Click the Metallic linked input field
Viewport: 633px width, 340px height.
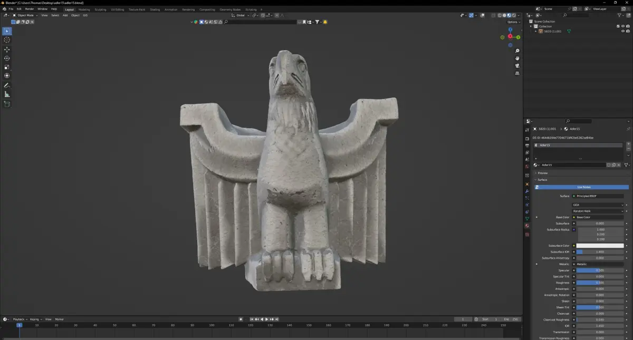(x=598, y=264)
